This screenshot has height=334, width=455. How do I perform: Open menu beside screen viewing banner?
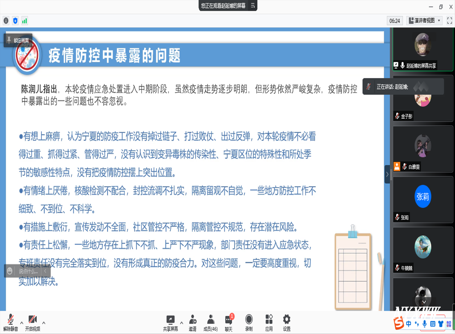coord(253,6)
